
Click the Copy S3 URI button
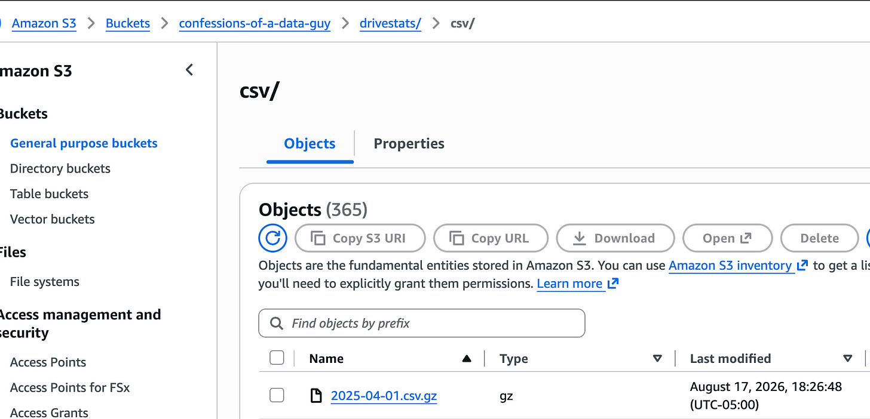[x=360, y=238]
